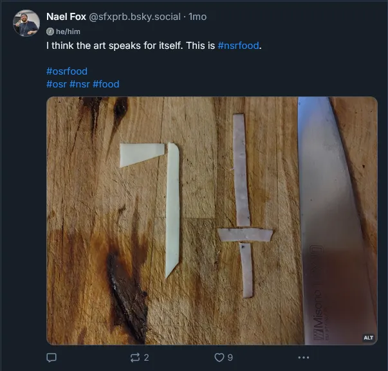Viewport: 388px width, 371px height.
Task: Like the post with the heart icon
Action: pos(219,357)
